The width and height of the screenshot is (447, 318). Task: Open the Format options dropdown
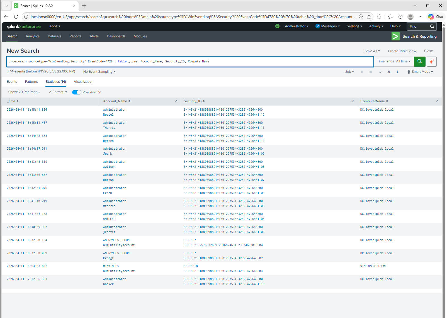pyautogui.click(x=58, y=92)
